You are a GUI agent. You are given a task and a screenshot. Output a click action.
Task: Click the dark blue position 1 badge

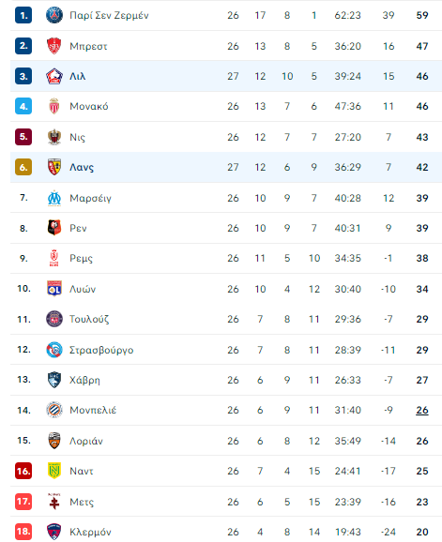23,15
